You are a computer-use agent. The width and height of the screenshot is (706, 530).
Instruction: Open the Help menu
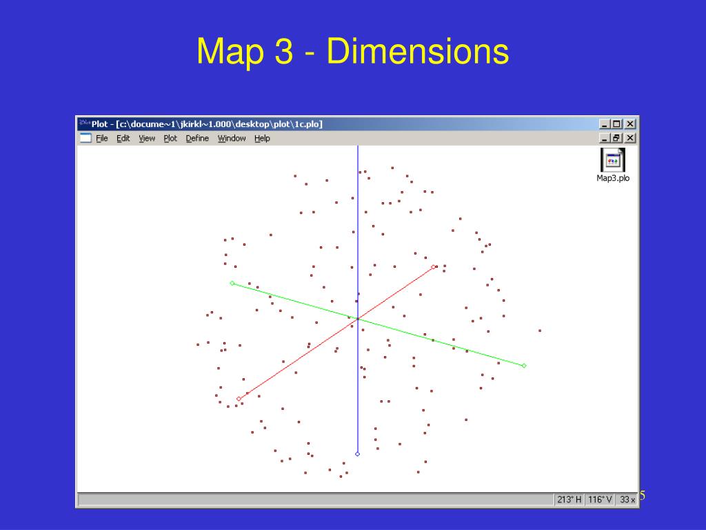(x=262, y=138)
